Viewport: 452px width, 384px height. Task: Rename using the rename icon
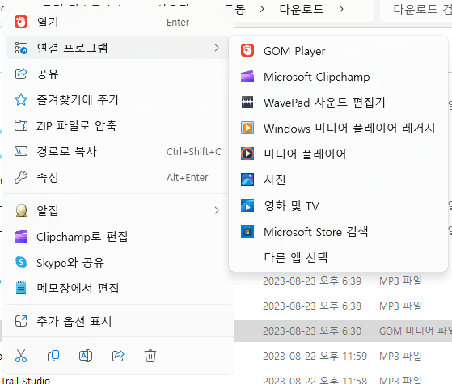click(x=86, y=356)
